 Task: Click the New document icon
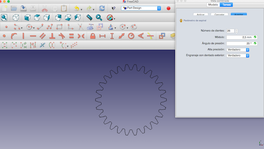(5, 8)
